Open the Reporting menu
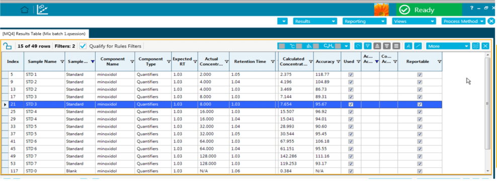This screenshot has width=497, height=181. click(x=365, y=21)
